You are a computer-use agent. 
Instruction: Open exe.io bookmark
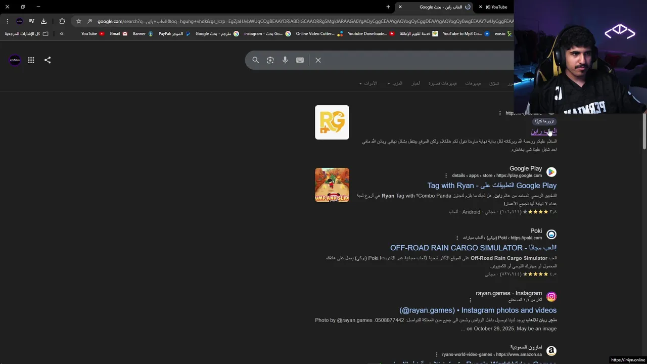pyautogui.click(x=503, y=34)
